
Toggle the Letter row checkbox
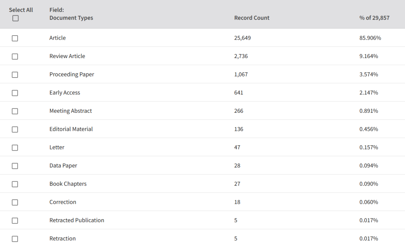coord(15,148)
